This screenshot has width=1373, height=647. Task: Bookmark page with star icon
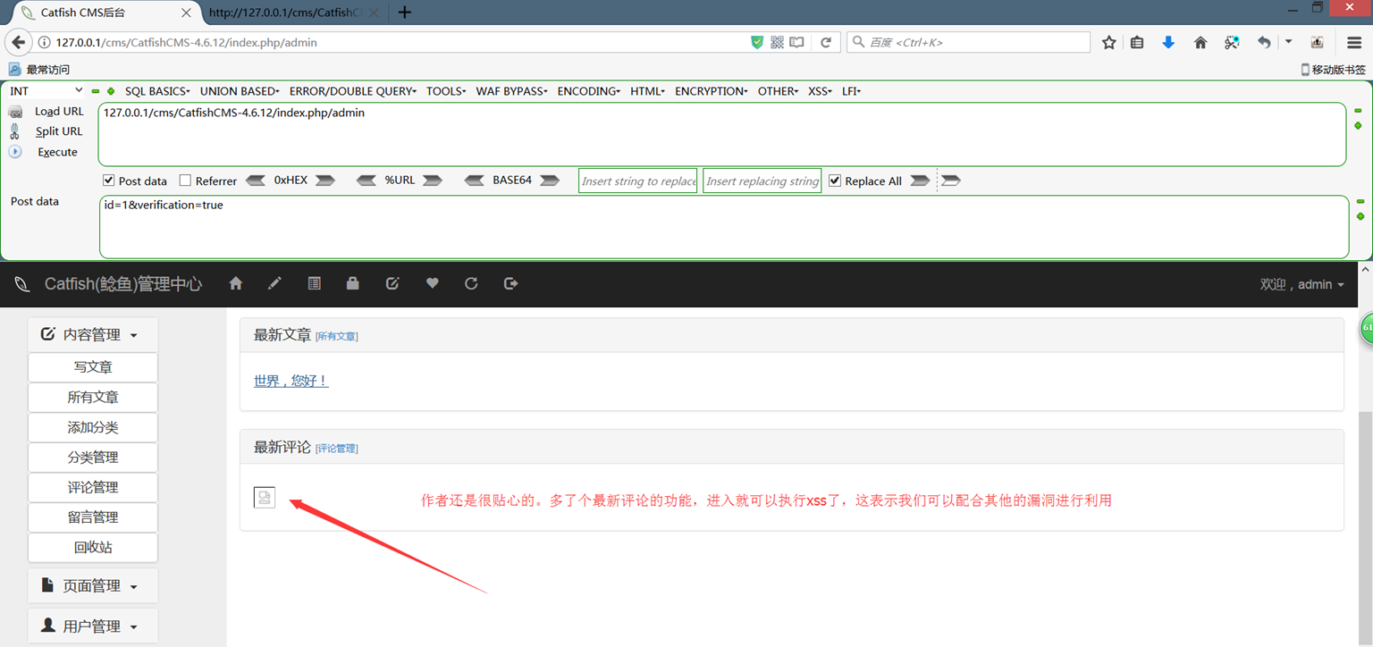[x=1108, y=42]
